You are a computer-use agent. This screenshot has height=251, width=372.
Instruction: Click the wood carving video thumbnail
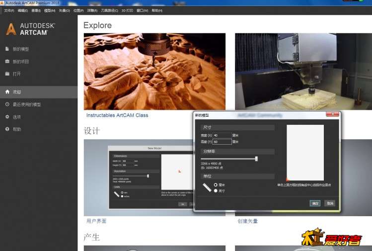154,71
